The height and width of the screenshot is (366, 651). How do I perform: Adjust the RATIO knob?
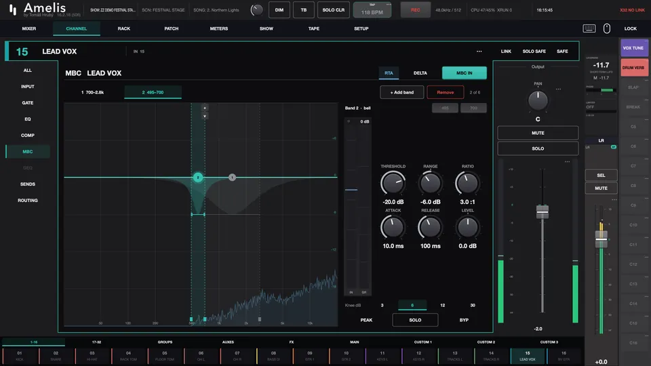click(x=467, y=183)
